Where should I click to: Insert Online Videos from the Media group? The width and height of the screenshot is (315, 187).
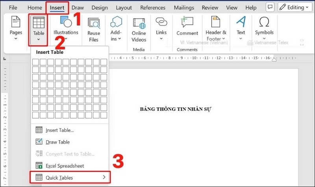coord(139,29)
